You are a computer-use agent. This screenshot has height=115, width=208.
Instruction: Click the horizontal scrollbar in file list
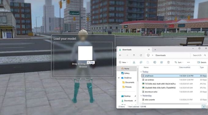point(165,104)
